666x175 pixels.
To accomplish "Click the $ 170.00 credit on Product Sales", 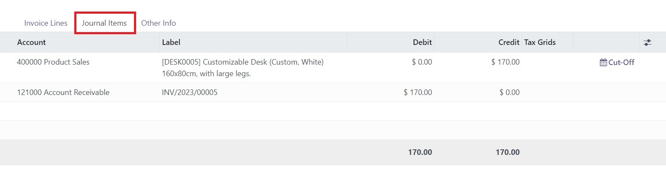I will [505, 62].
